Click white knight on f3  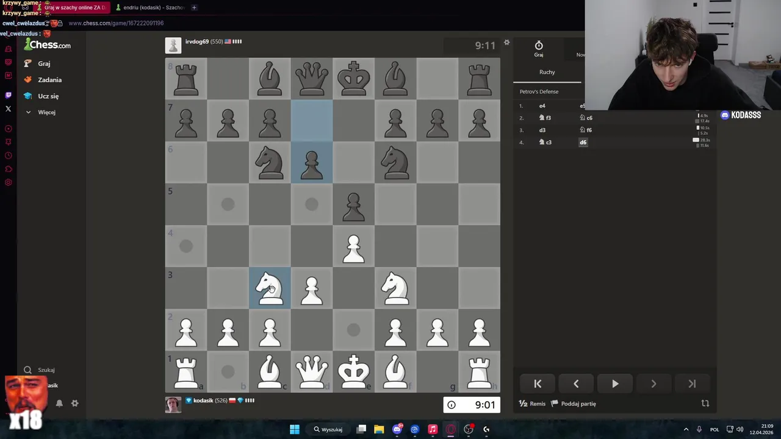pos(395,288)
